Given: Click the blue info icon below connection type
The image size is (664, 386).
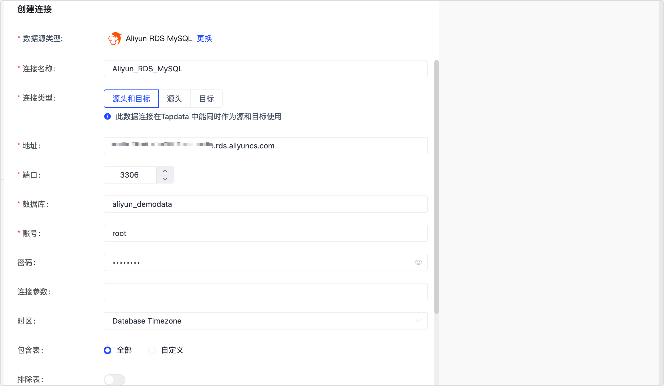Looking at the screenshot, I should 107,117.
